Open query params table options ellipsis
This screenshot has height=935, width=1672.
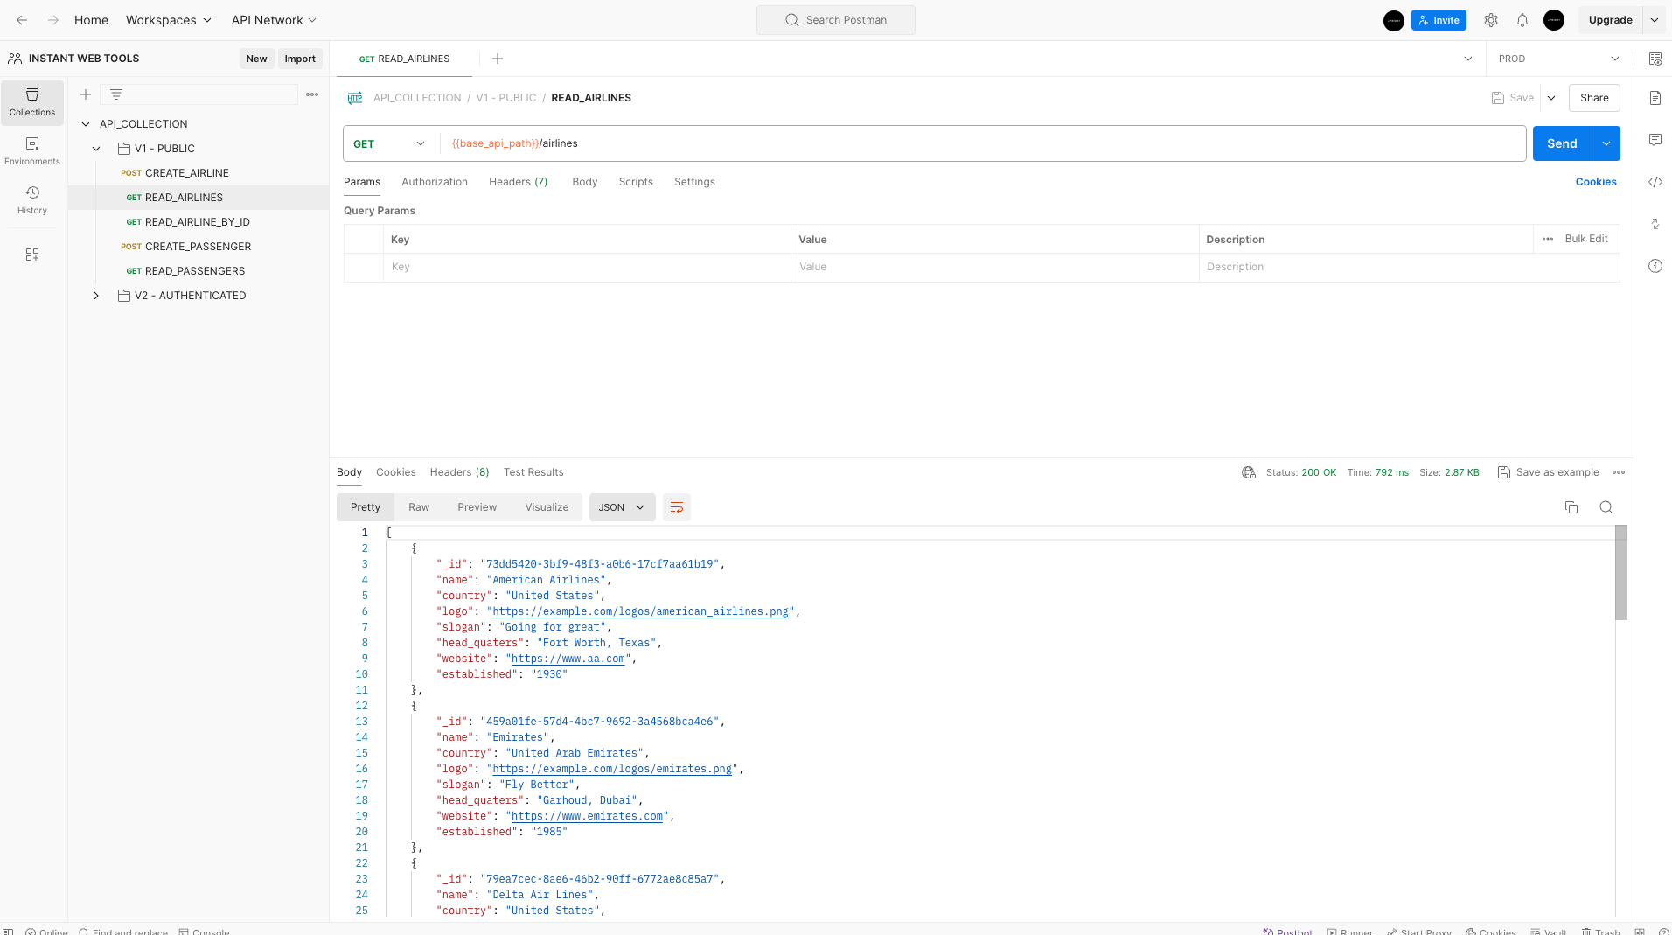pyautogui.click(x=1548, y=239)
